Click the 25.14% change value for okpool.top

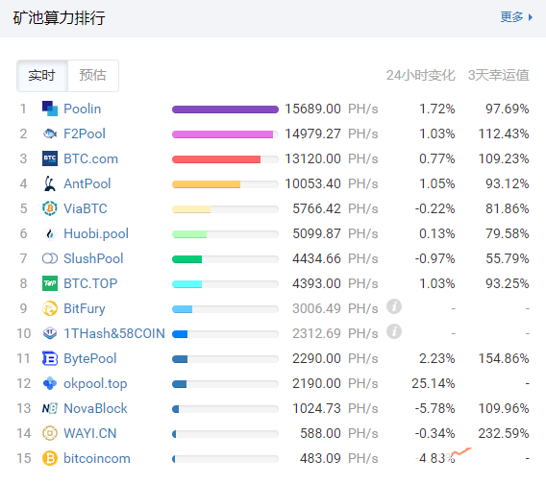(434, 383)
